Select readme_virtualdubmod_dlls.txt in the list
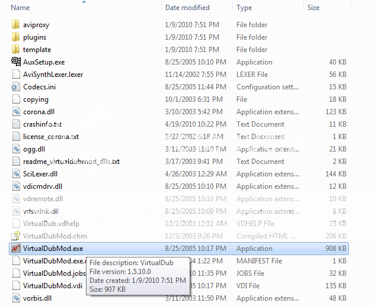375x306 pixels. pos(71,162)
